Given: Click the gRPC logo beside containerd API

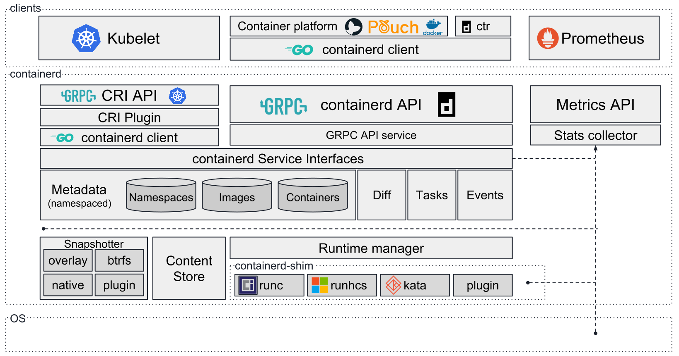Looking at the screenshot, I should pyautogui.click(x=284, y=106).
